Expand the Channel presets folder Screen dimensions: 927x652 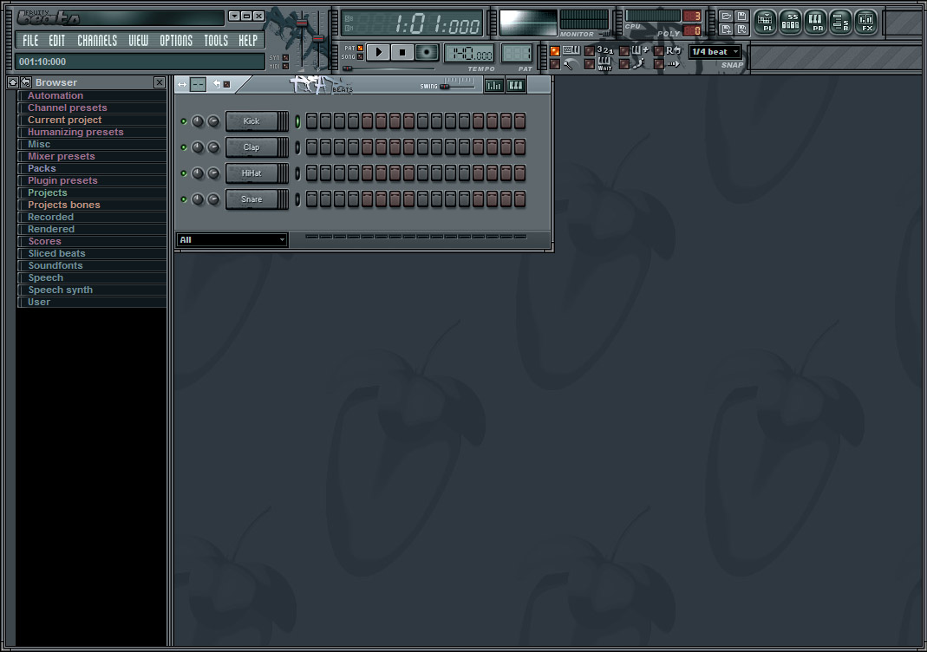[92, 108]
